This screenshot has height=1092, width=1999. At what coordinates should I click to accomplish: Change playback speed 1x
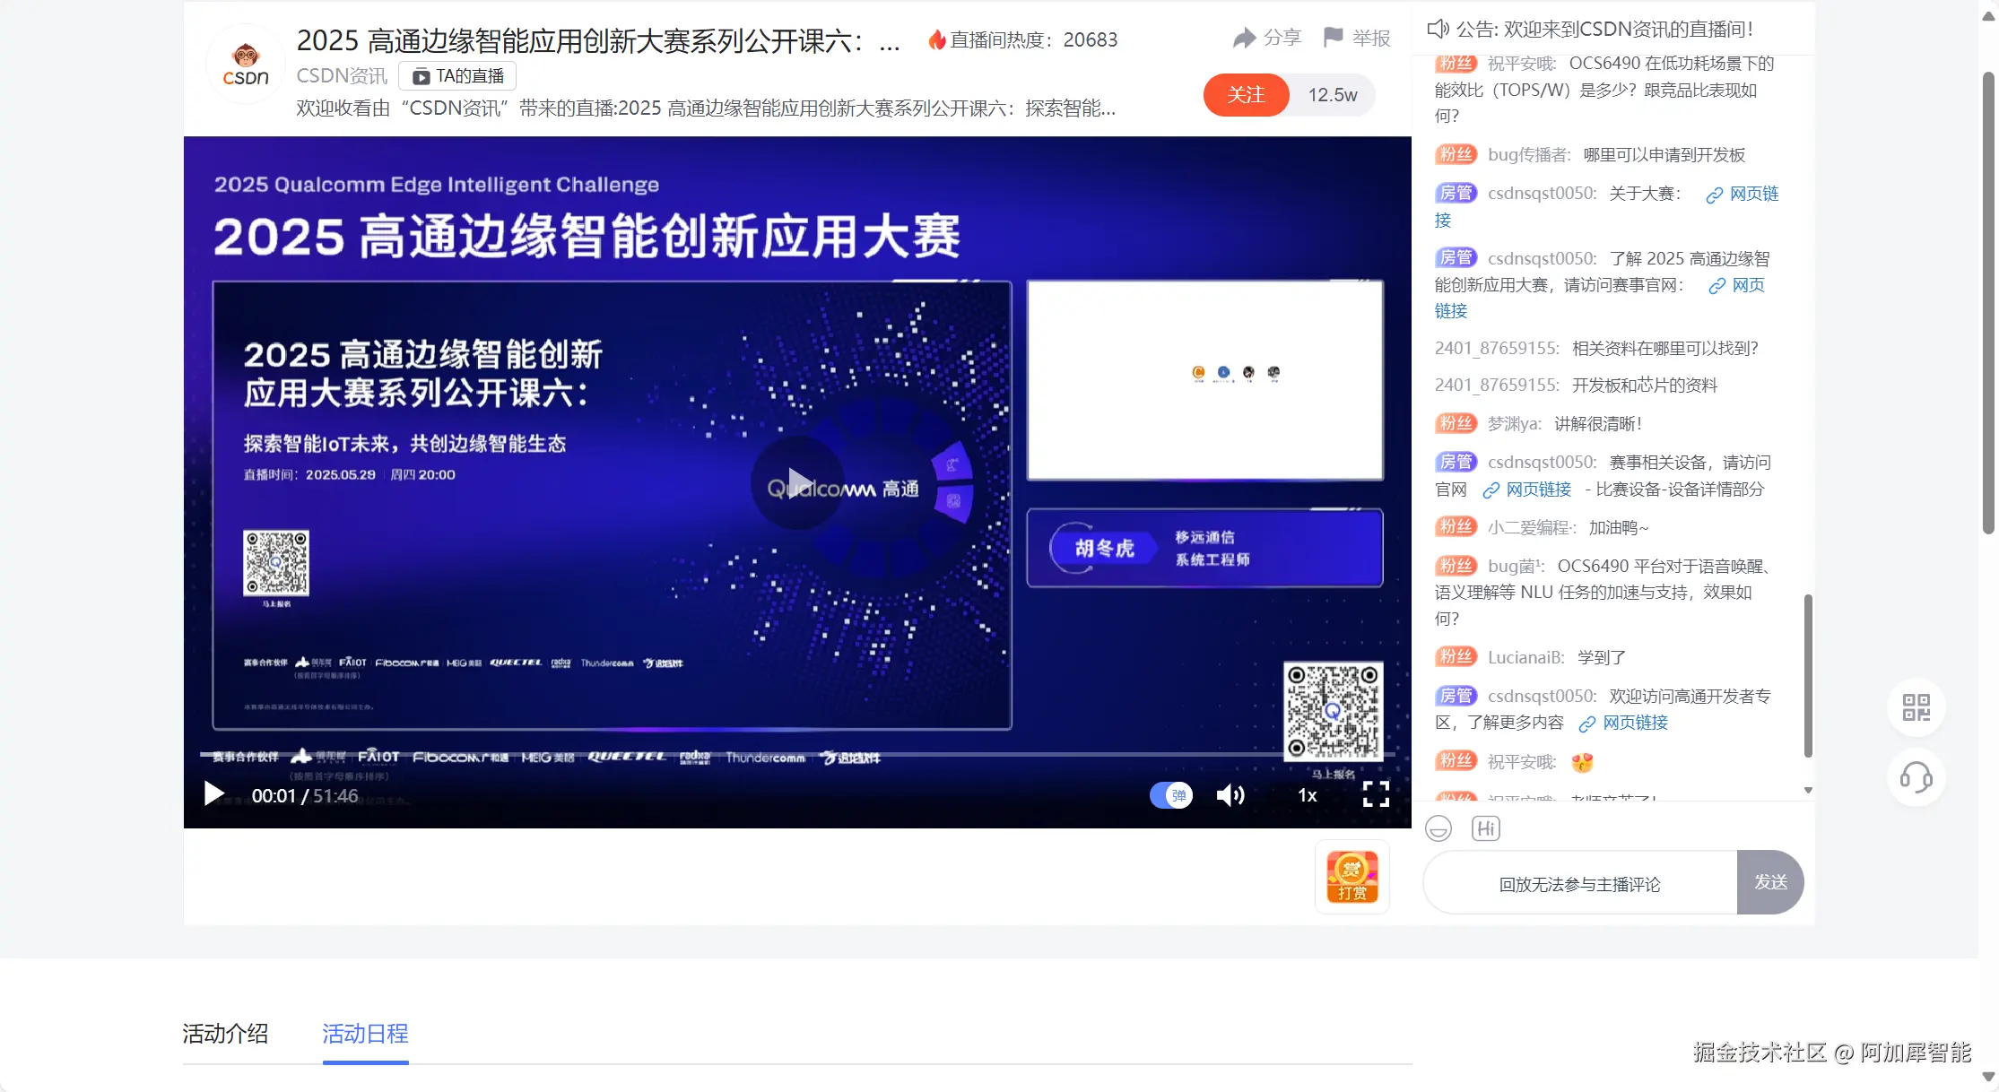(x=1308, y=795)
